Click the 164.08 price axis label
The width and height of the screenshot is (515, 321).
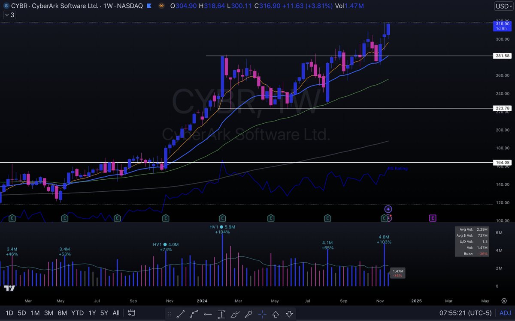503,163
